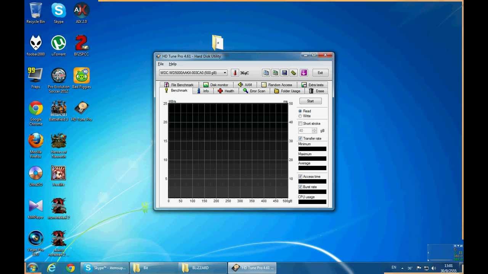This screenshot has height=274, width=488.
Task: Select the Battlefield 3 desktop icon
Action: click(59, 111)
